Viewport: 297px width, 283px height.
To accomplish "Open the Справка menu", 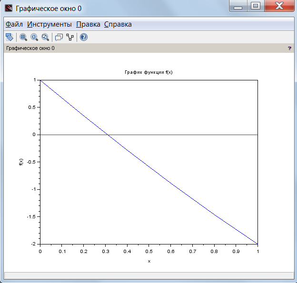I will (x=118, y=24).
